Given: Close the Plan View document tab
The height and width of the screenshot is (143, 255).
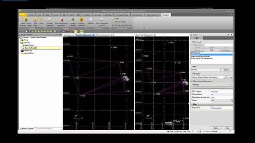Looking at the screenshot, I should (x=93, y=35).
